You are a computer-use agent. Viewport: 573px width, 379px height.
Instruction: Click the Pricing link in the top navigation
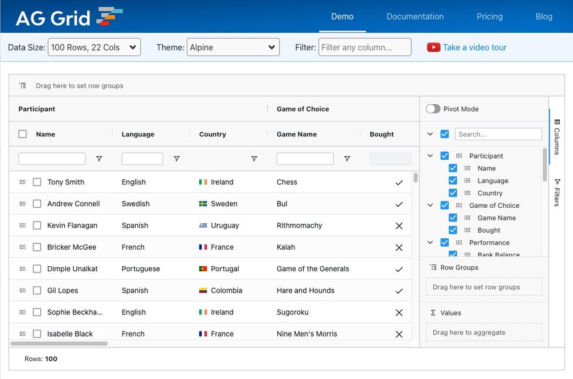tap(489, 17)
